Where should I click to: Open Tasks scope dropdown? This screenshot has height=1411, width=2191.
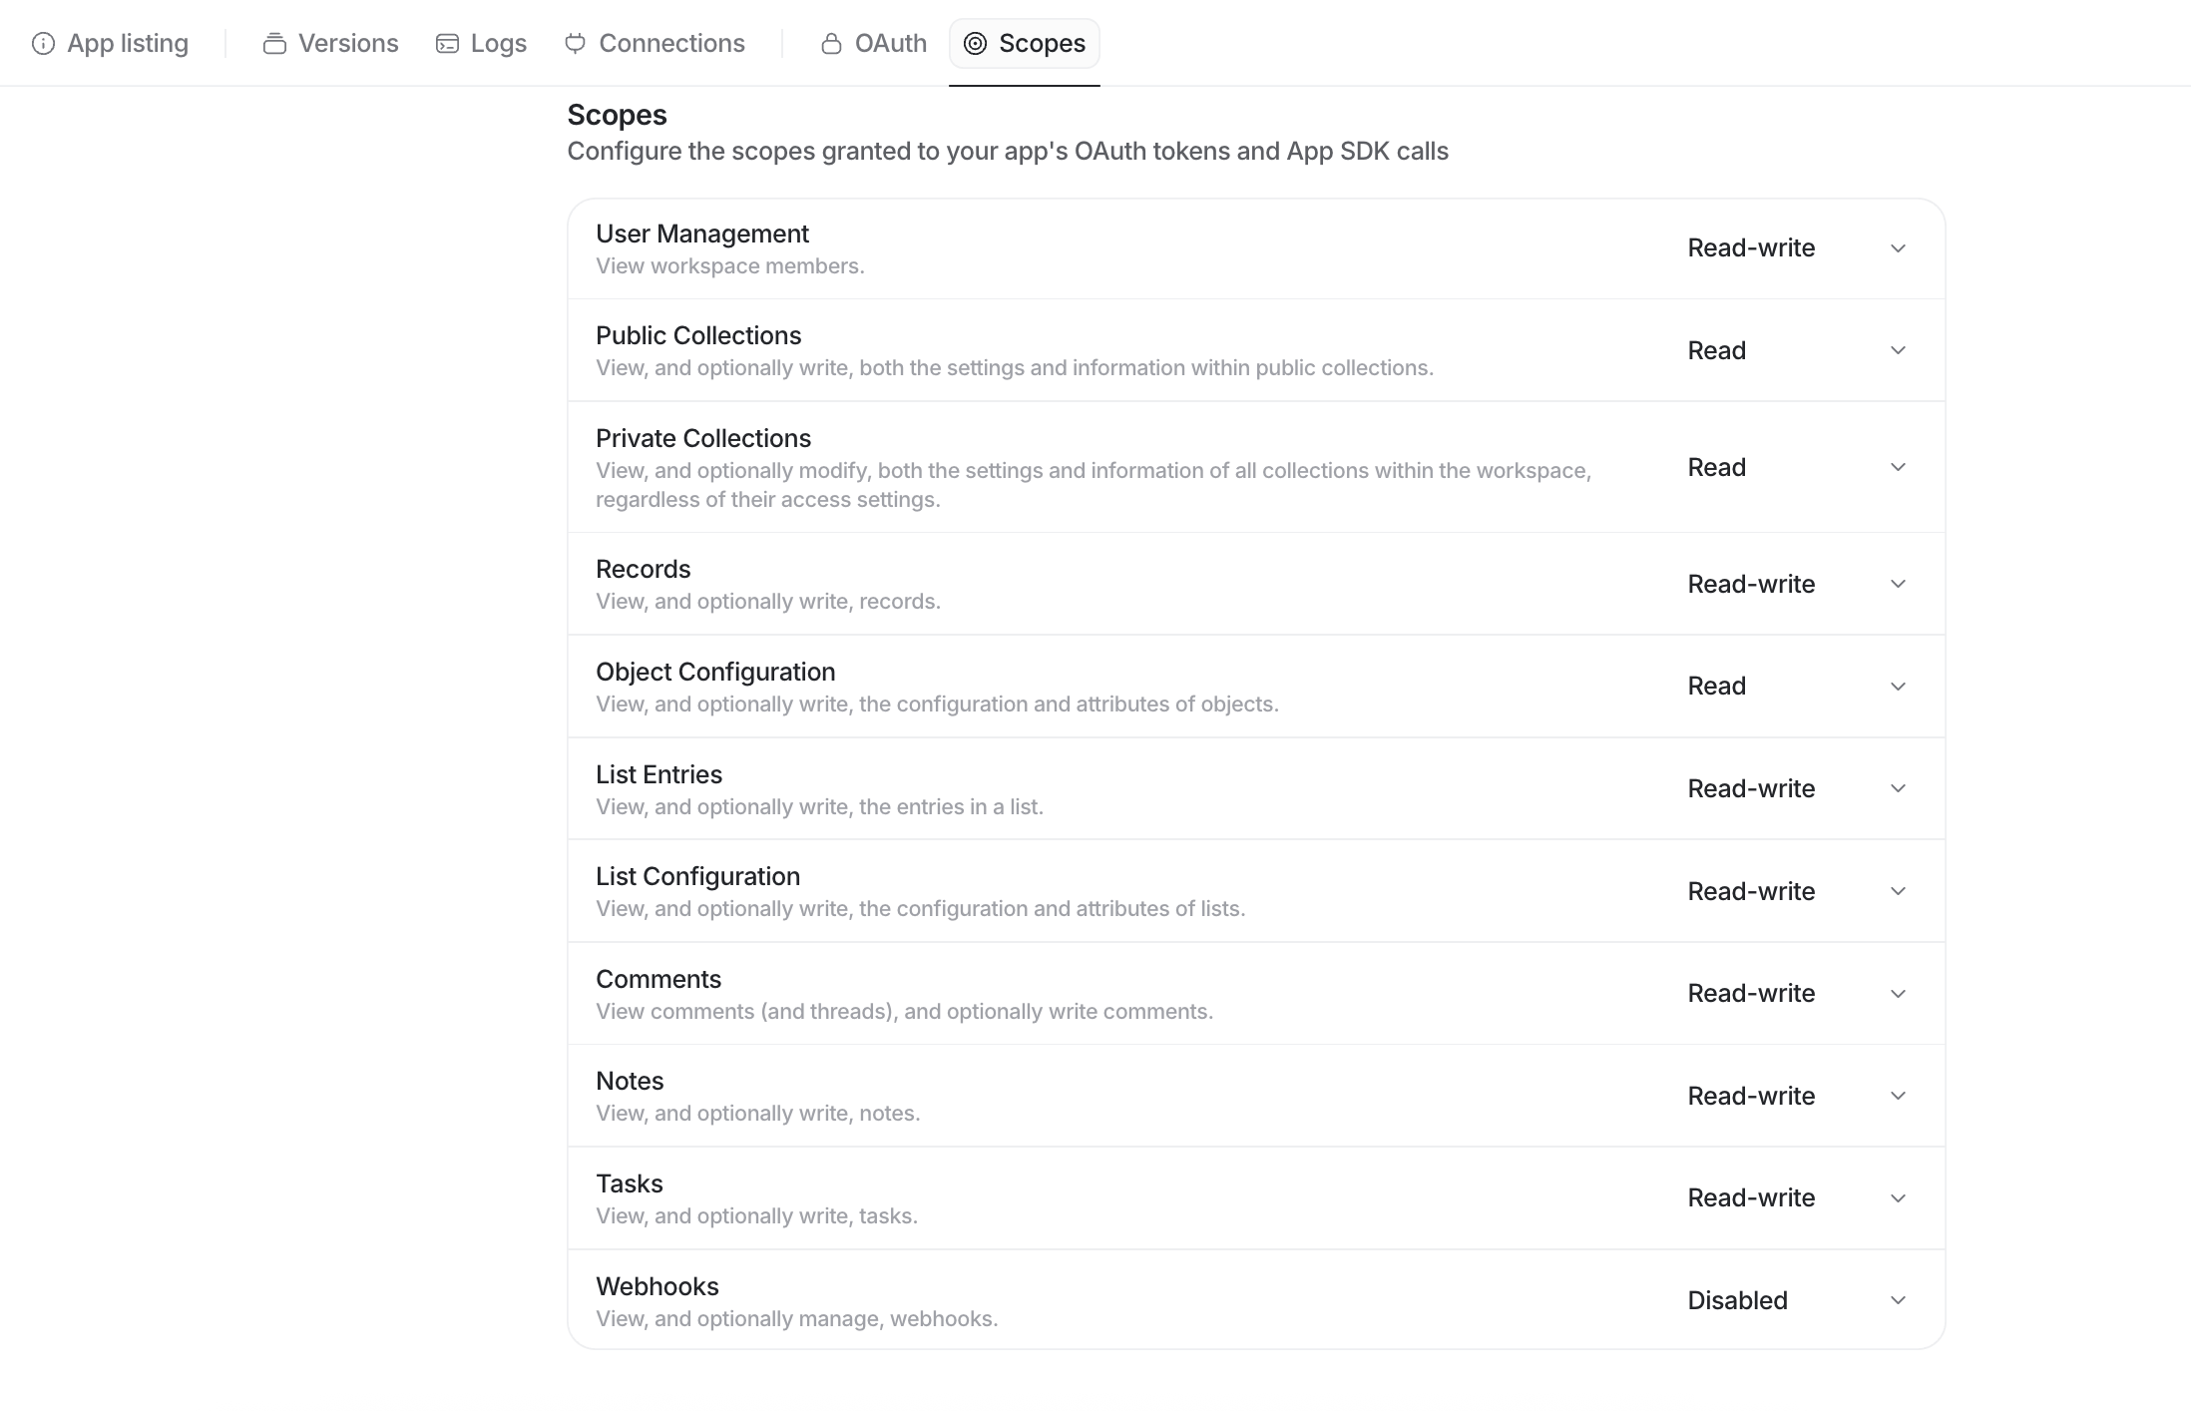[1798, 1197]
